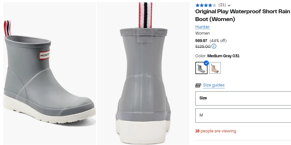Choose the pink boot color swatch

pos(215,68)
